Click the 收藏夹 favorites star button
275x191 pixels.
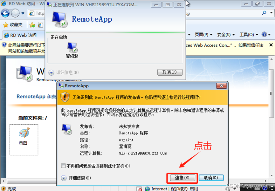[x=13, y=25]
